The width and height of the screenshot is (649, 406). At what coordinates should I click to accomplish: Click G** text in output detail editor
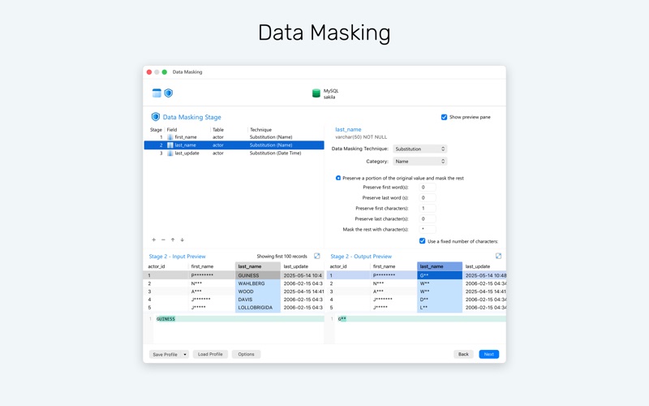pos(342,319)
